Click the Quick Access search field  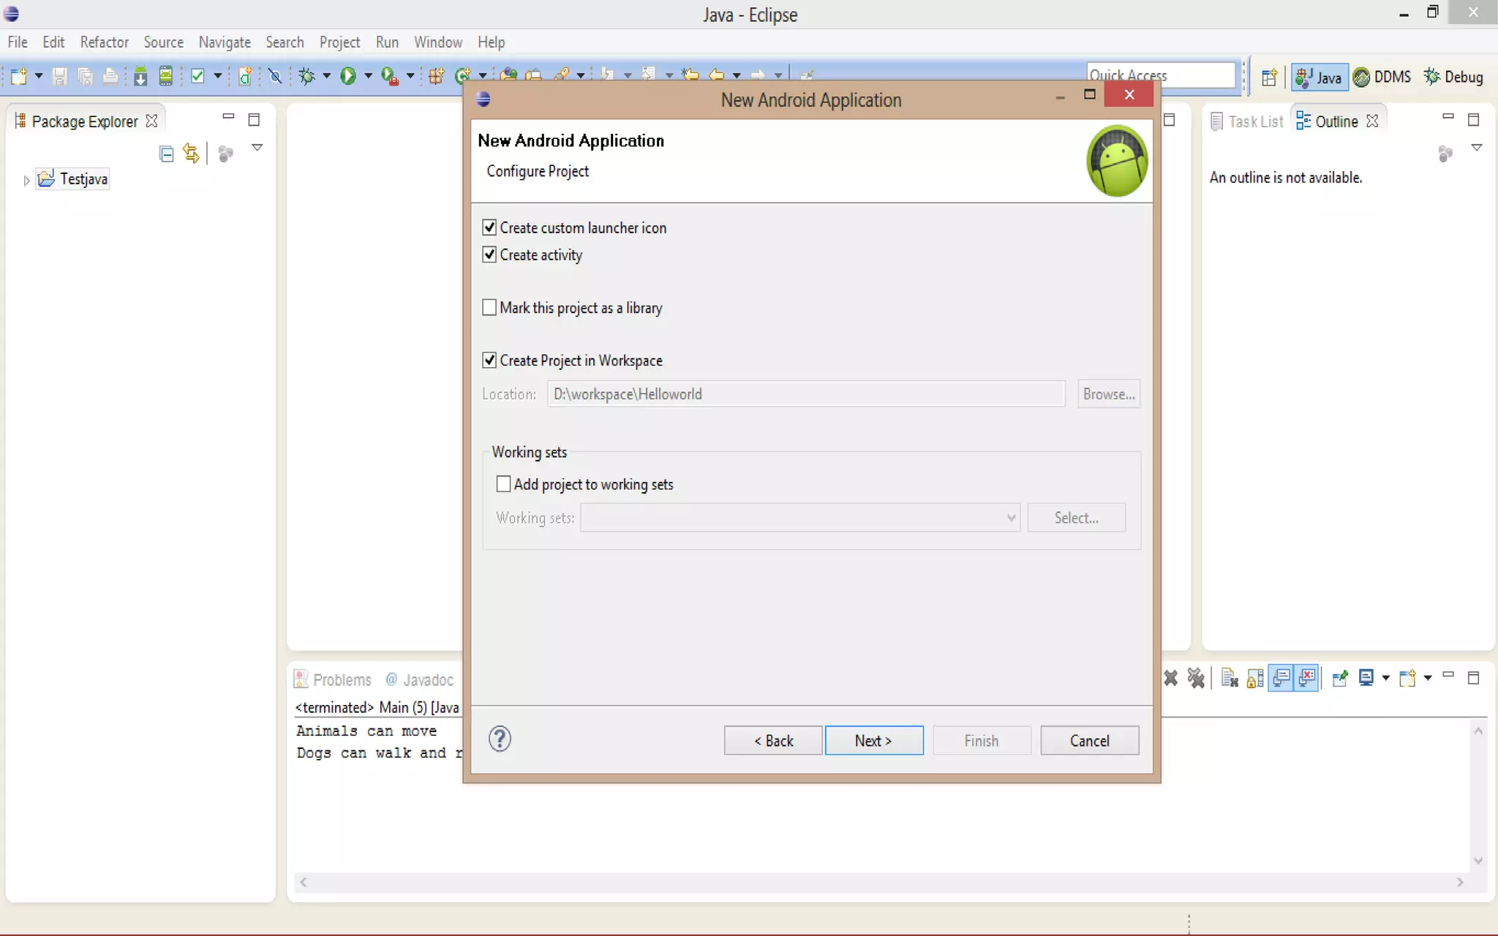click(1160, 75)
